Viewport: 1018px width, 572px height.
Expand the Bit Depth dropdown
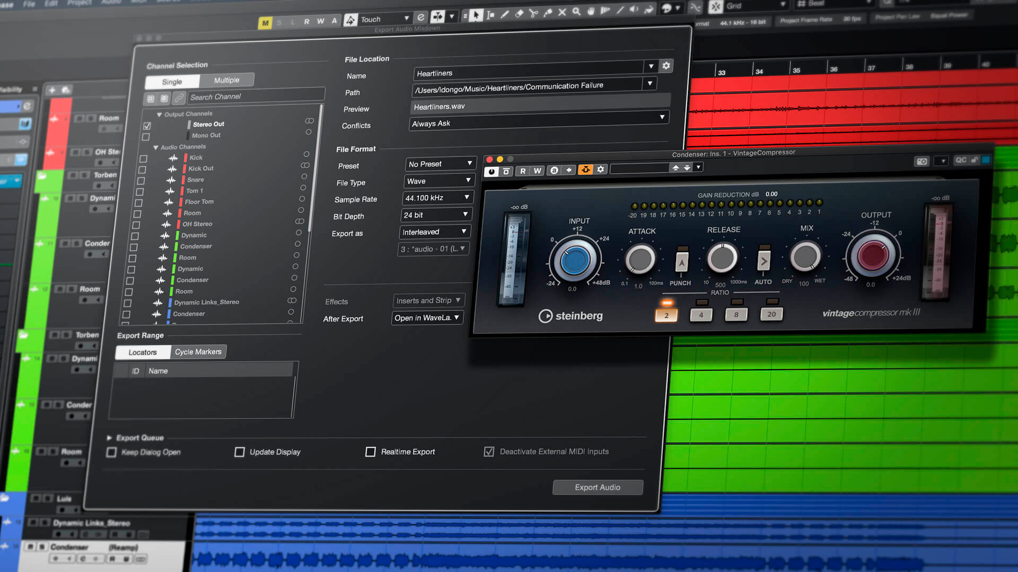[436, 215]
